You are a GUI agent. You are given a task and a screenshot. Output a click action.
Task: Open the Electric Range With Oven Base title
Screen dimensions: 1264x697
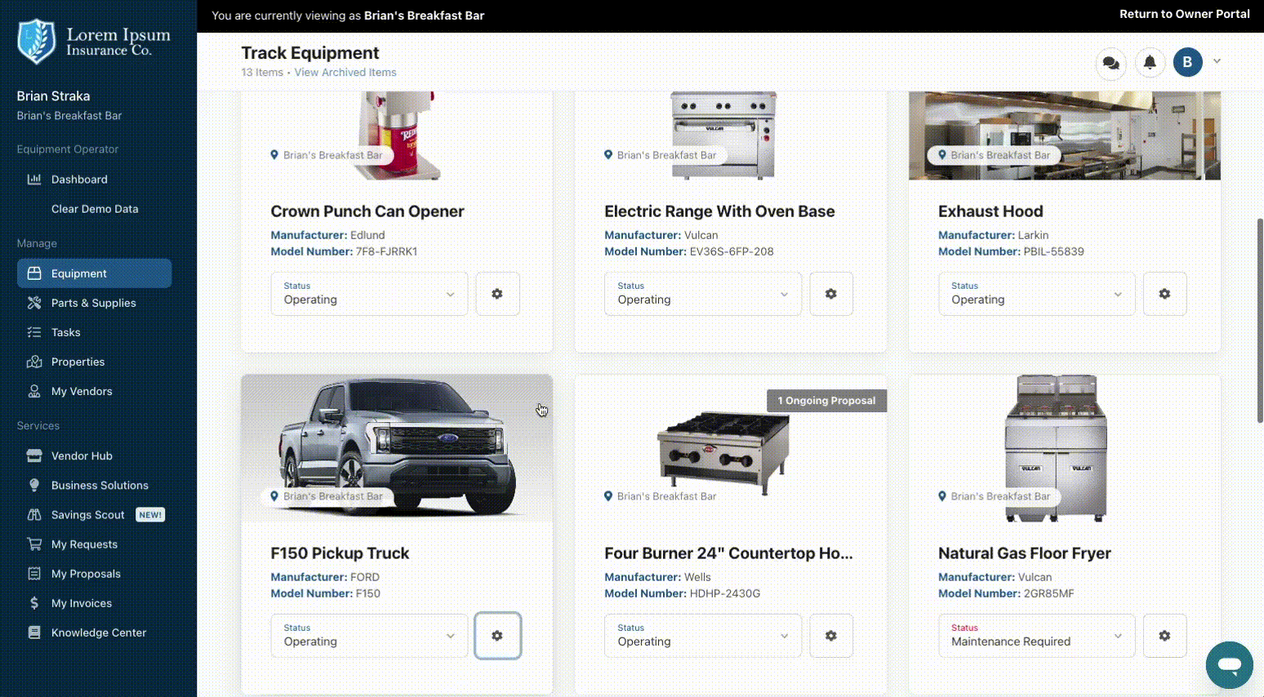[x=719, y=211]
